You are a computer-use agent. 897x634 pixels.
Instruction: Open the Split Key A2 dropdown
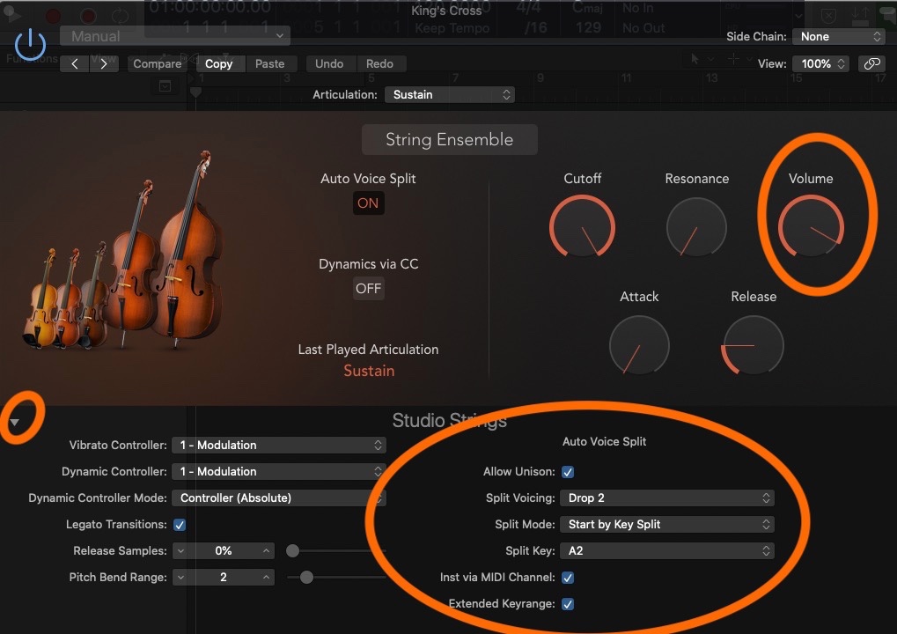[x=667, y=550]
